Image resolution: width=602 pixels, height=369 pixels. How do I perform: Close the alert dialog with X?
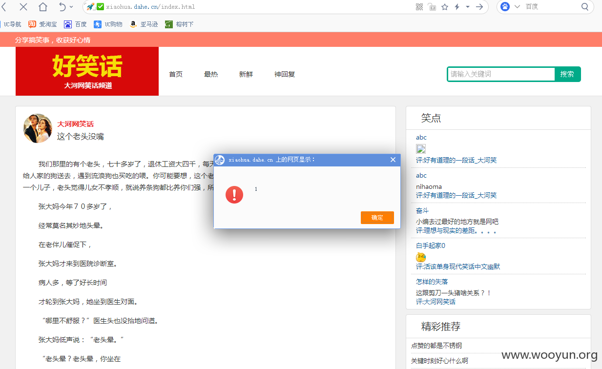coord(393,160)
